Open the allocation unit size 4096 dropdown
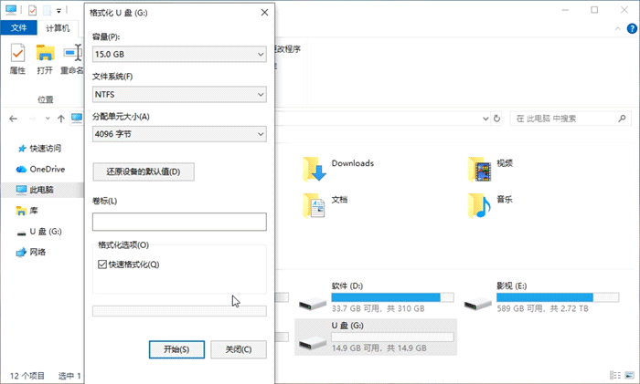The height and width of the screenshot is (384, 640). 179,134
